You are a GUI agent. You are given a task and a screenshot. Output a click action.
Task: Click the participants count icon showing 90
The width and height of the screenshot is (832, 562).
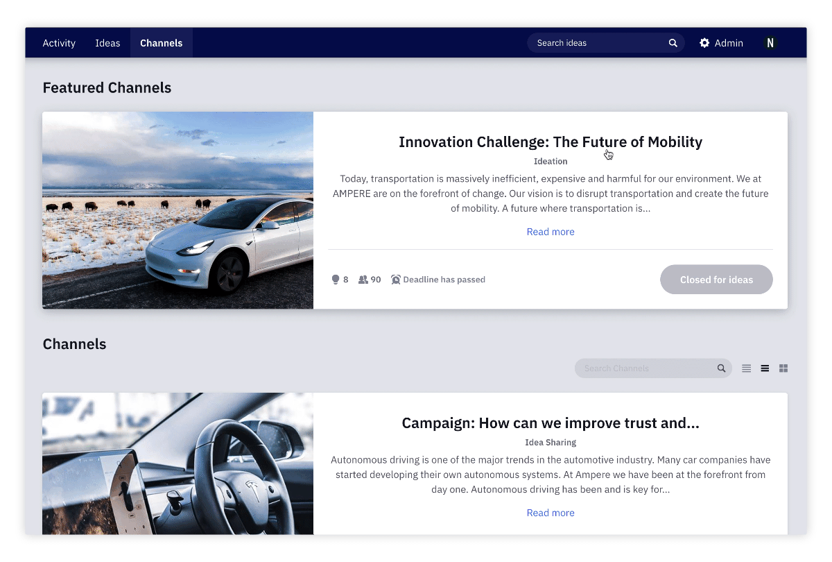click(363, 280)
